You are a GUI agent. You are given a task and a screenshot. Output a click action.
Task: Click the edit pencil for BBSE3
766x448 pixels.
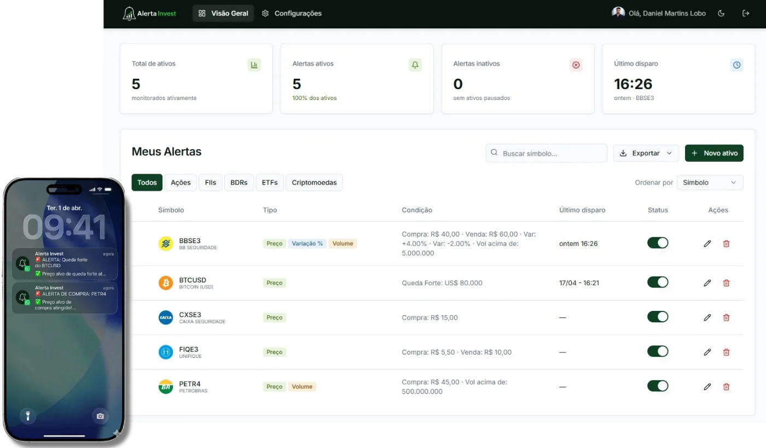pyautogui.click(x=707, y=244)
